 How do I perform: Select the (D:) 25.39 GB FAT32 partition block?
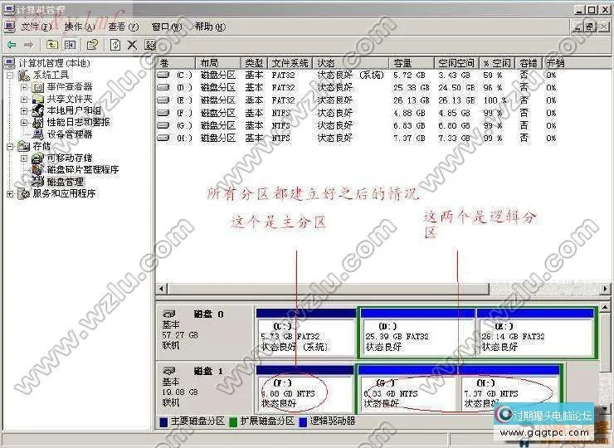[x=417, y=333]
